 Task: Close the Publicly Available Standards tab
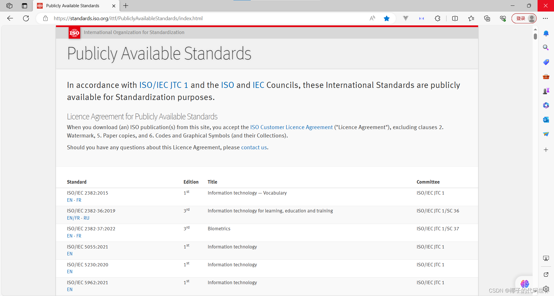114,6
